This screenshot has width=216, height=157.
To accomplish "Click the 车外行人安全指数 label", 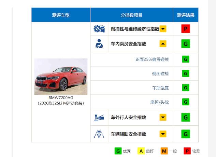I will click(x=128, y=118).
